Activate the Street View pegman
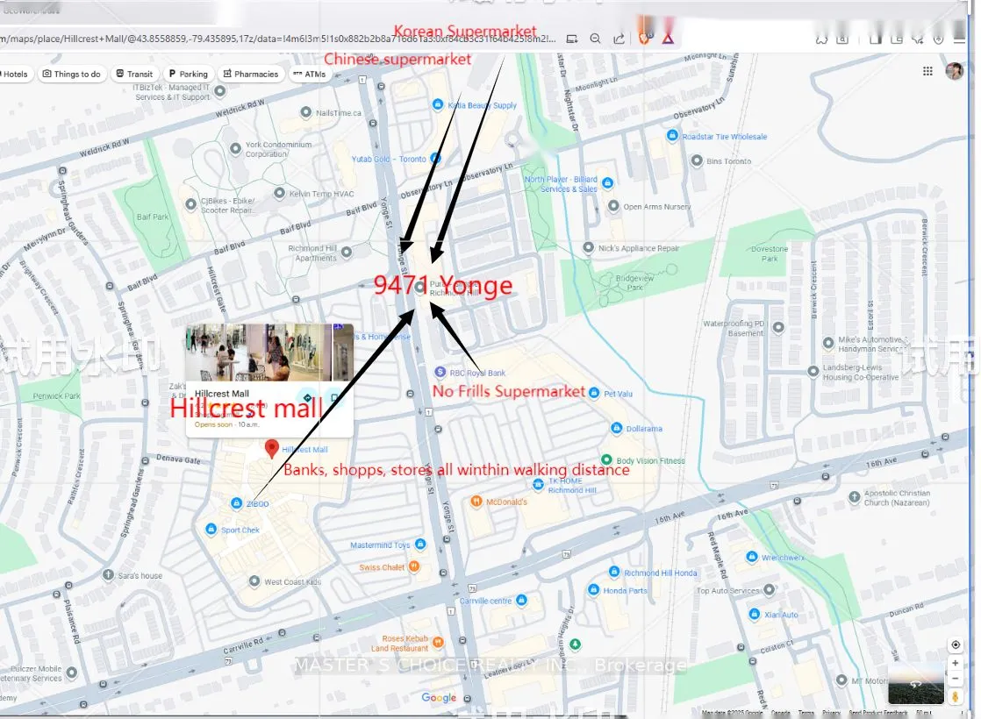The height and width of the screenshot is (719, 981). [956, 696]
